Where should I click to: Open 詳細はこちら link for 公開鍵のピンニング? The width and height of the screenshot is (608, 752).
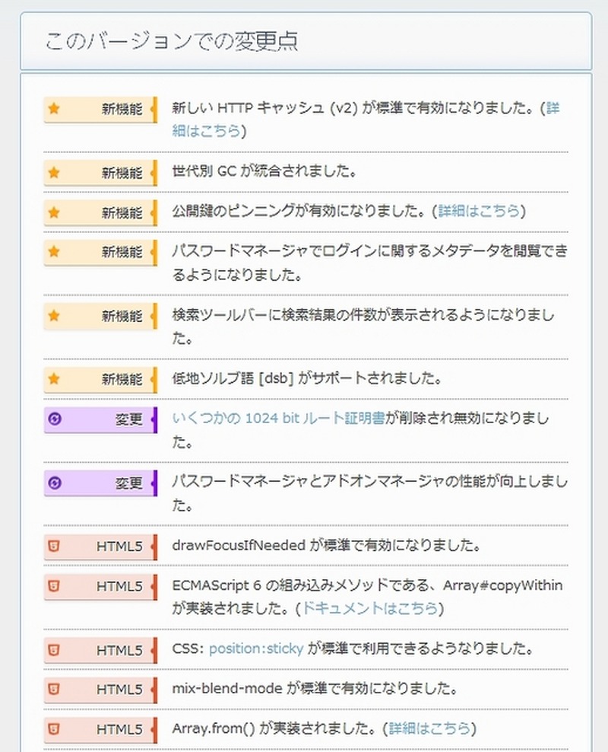(479, 211)
